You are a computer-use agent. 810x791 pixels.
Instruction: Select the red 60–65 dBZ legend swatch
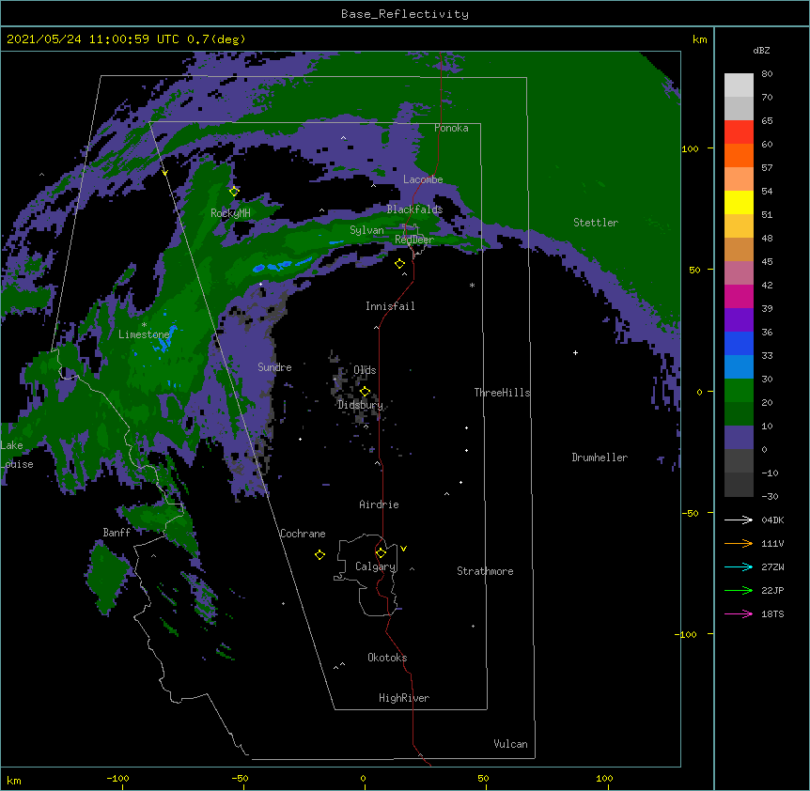click(739, 132)
